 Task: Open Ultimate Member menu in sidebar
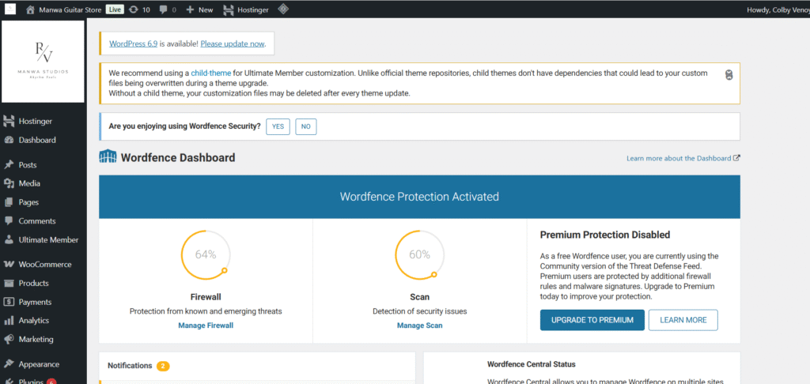pos(47,240)
